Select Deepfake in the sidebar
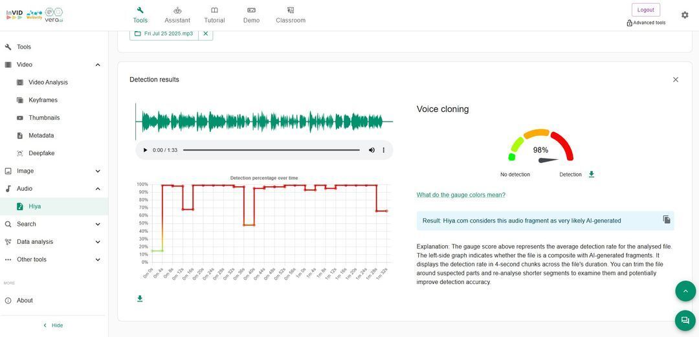The width and height of the screenshot is (699, 337). point(41,153)
